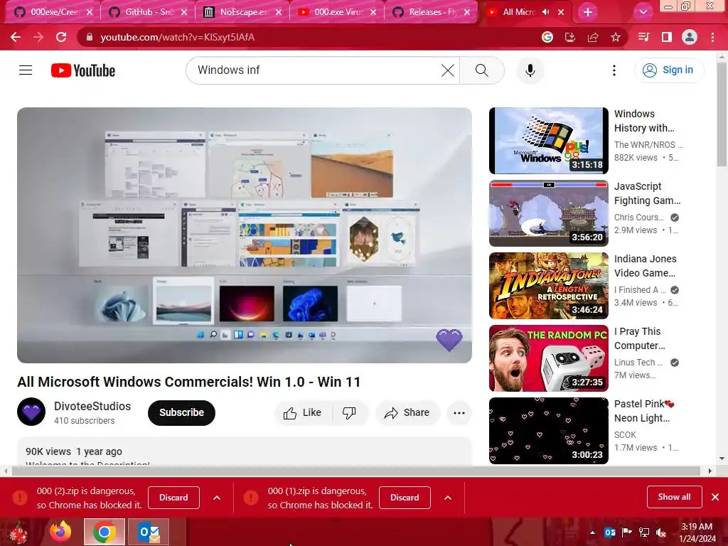Viewport: 728px width, 546px height.
Task: Go to YouTube home via logo
Action: [x=83, y=70]
